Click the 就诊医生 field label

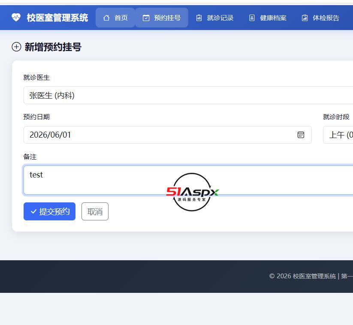(36, 78)
